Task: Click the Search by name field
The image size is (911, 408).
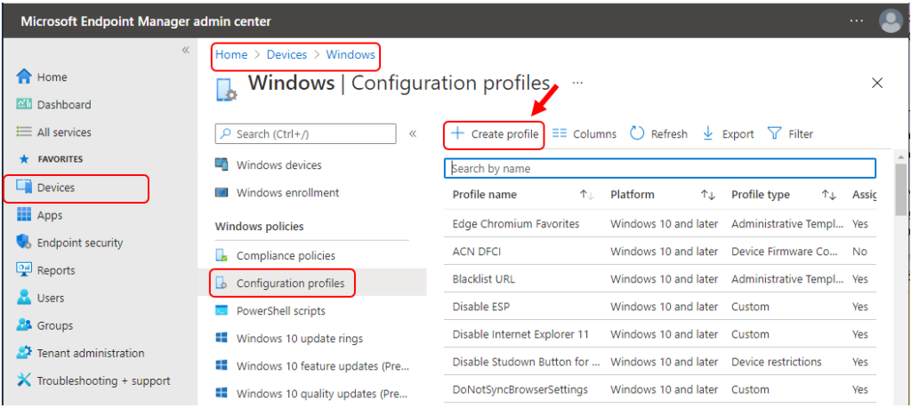Action: tap(660, 168)
